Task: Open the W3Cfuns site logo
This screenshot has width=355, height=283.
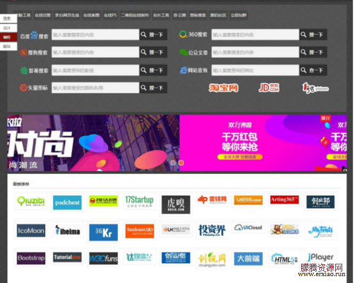Action: (103, 258)
